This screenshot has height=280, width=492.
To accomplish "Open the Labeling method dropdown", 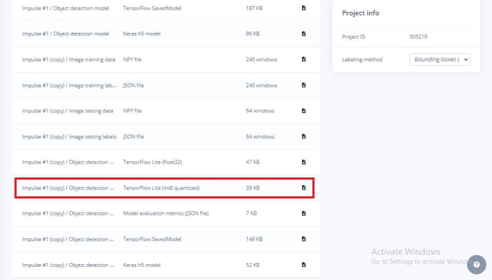I will coord(440,59).
